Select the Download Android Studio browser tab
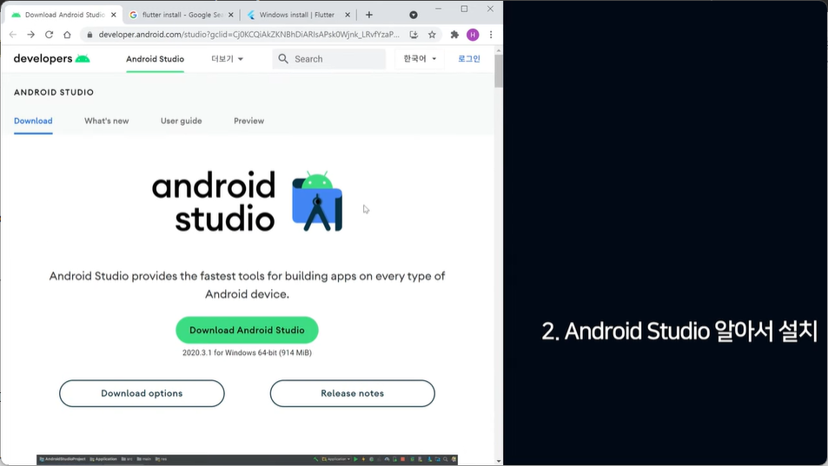Screen dimensions: 828x466 [63, 15]
